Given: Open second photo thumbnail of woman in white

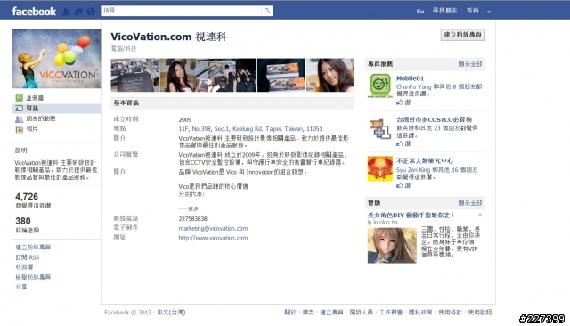Looking at the screenshot, I should (x=183, y=75).
